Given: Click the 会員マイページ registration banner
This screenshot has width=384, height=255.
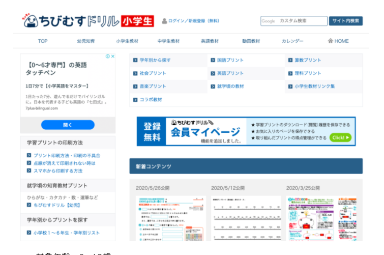Looking at the screenshot, I should [x=246, y=131].
